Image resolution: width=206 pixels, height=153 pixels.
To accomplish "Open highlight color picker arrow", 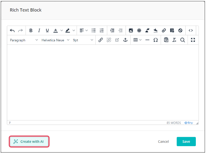I will point(74,30).
